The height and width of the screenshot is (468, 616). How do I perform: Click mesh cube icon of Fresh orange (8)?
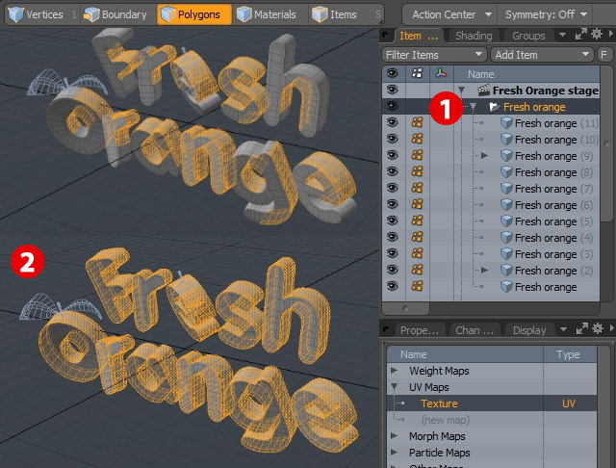coord(506,172)
